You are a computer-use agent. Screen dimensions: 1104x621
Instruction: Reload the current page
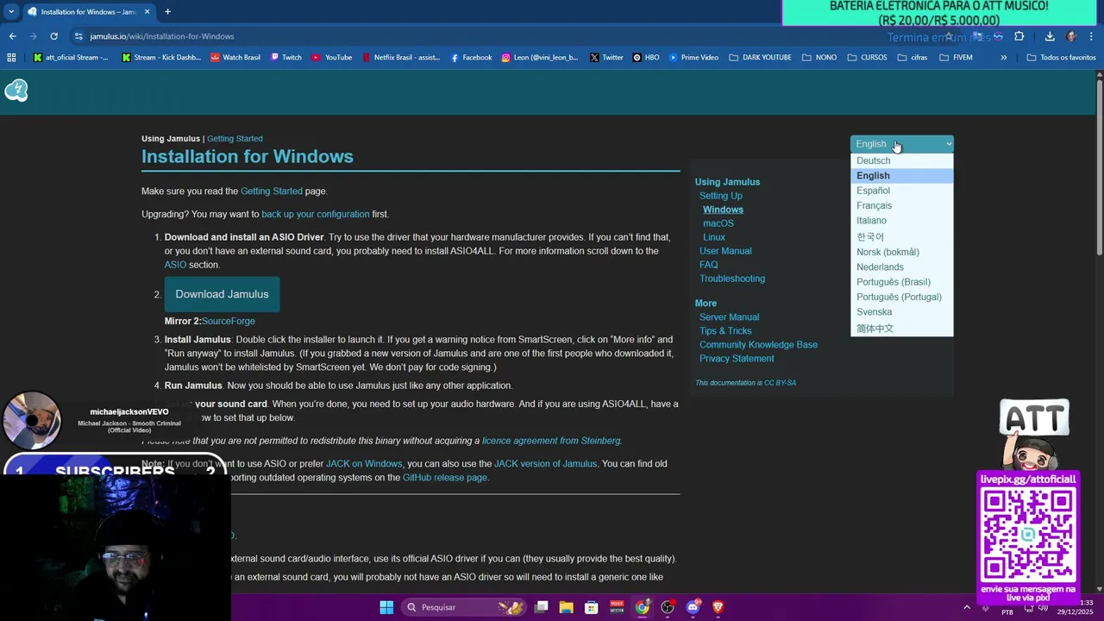point(53,36)
